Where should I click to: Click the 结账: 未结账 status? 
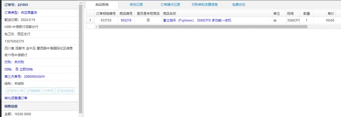pyautogui.click(x=14, y=83)
